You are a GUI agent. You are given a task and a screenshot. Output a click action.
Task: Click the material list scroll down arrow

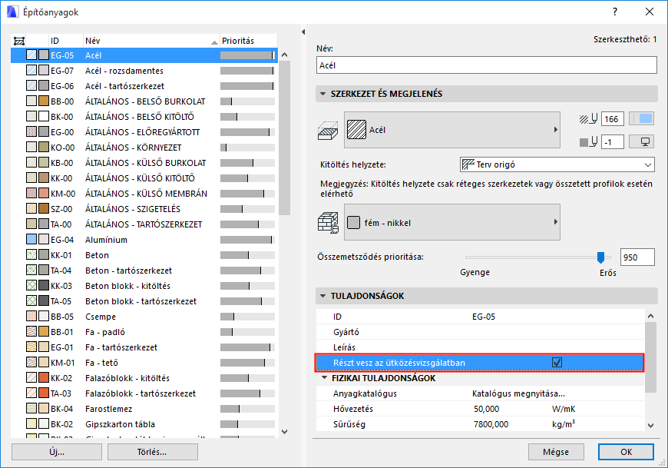[285, 432]
